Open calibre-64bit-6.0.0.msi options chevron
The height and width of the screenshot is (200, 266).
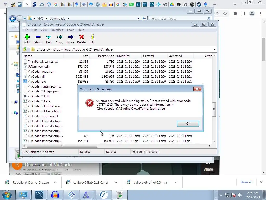point(176,182)
